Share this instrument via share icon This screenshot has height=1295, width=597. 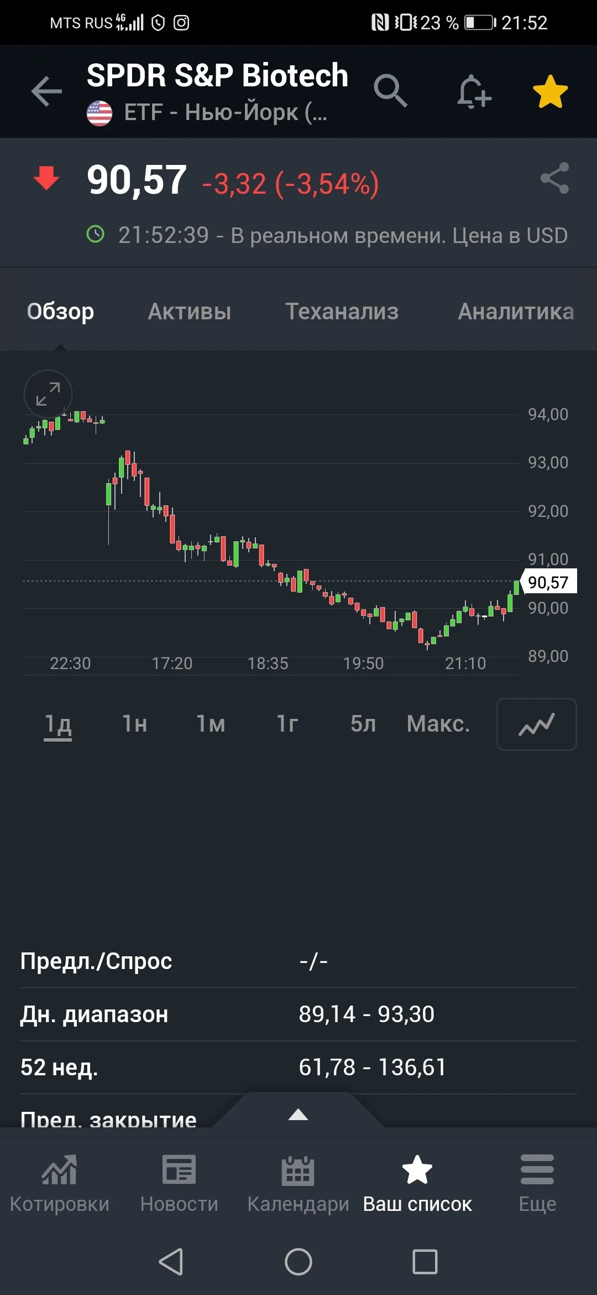554,178
